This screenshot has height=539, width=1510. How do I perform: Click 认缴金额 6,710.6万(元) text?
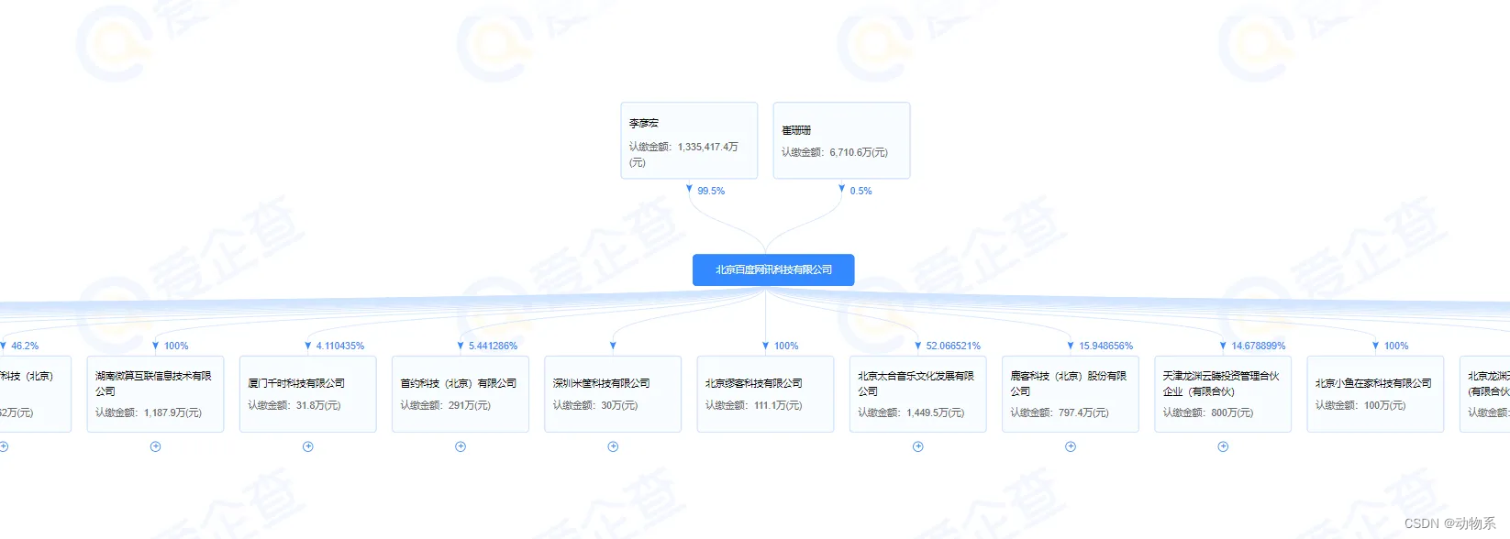pos(835,152)
